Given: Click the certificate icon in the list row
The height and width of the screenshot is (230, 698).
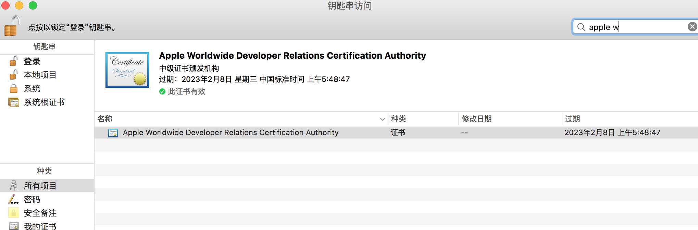Looking at the screenshot, I should pos(113,133).
